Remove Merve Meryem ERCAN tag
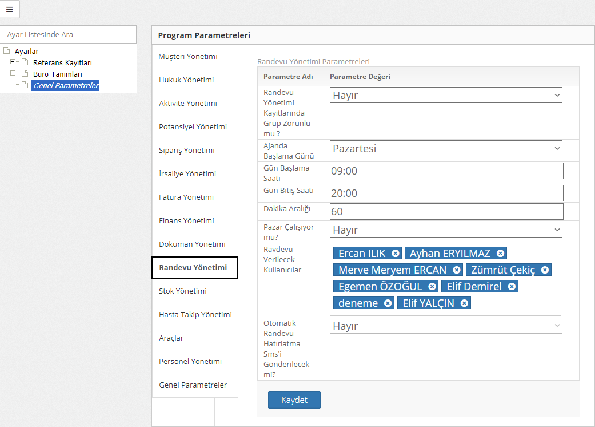This screenshot has height=427, width=595. click(x=456, y=270)
